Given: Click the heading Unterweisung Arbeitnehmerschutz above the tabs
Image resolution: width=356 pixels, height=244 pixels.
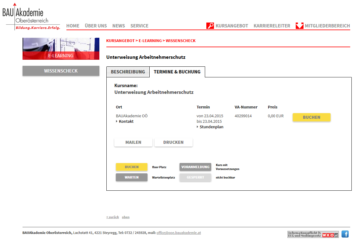Looking at the screenshot, I should point(146,57).
